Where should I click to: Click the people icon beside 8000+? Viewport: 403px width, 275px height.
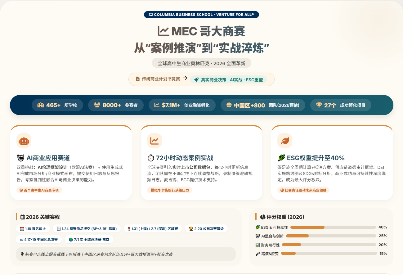pyautogui.click(x=97, y=105)
